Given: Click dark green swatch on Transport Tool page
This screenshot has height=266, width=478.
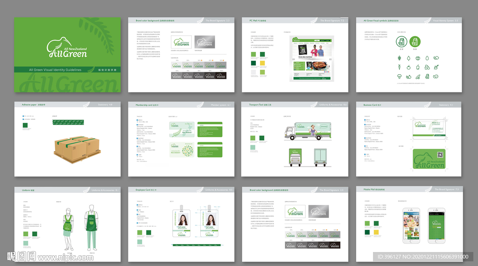Looking at the screenshot, I should tap(262, 138).
